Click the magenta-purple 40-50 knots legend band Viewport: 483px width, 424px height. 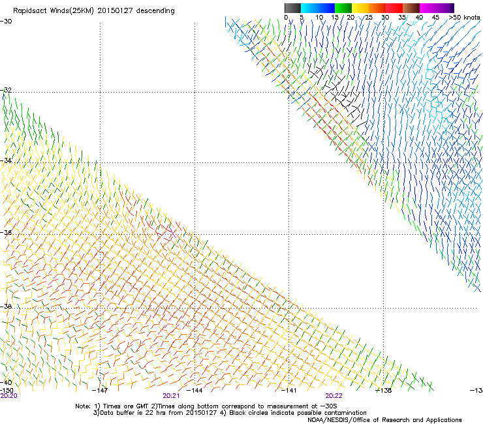pyautogui.click(x=437, y=8)
